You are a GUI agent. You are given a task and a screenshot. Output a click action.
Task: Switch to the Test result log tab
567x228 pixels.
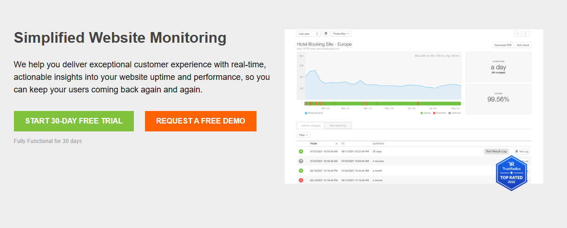tap(338, 125)
